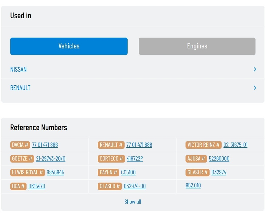Open GOETZE number 21-29743-20/0
265x216 pixels.
[51, 159]
